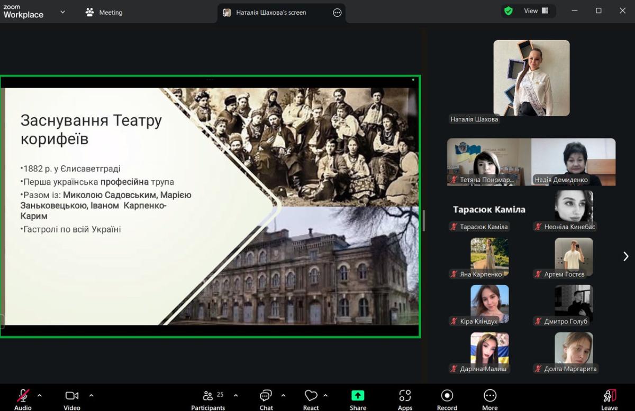Show next page of participant thumbnails

coord(625,256)
